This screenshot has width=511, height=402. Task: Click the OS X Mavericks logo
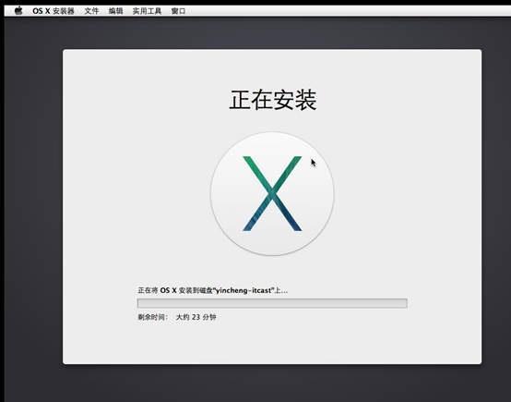coord(272,194)
